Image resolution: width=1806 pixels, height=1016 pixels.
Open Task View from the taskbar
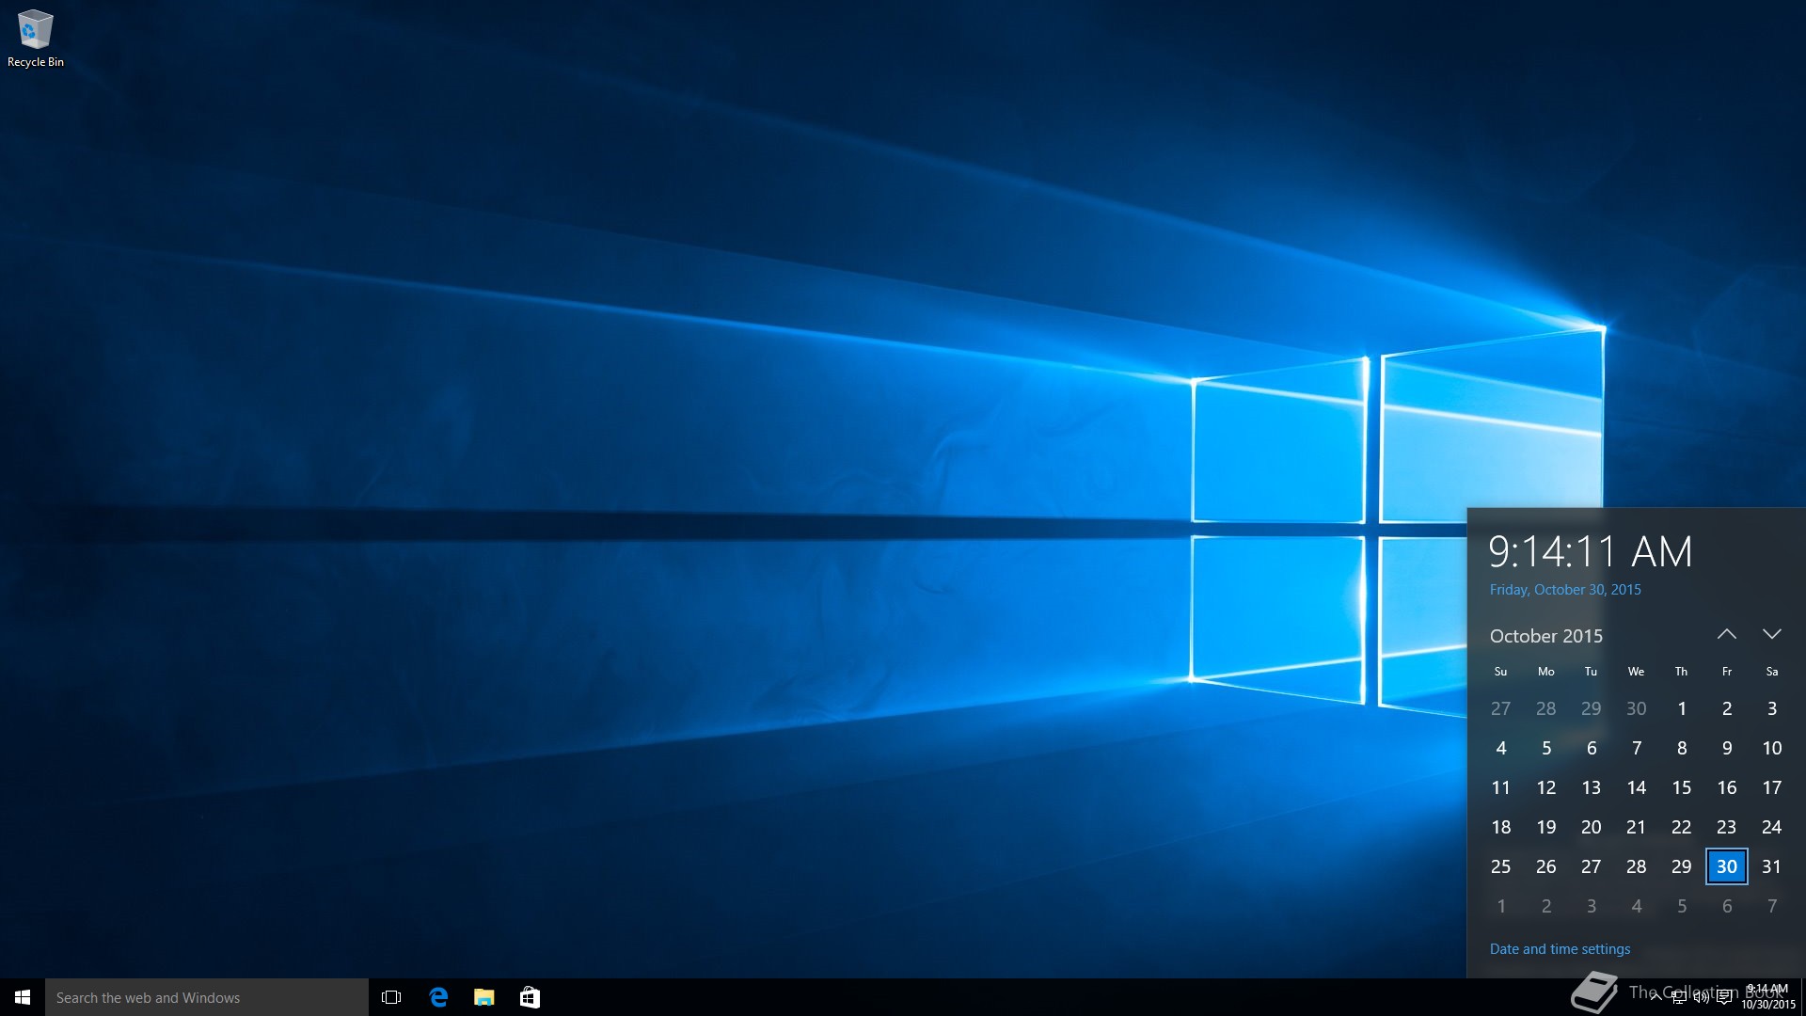[391, 997]
